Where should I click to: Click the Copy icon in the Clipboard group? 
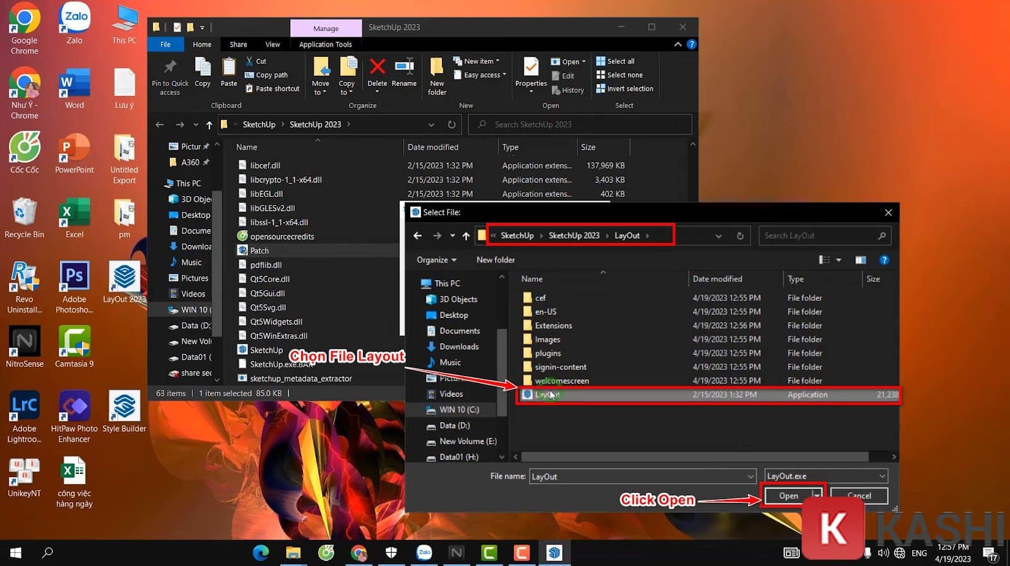tap(203, 66)
